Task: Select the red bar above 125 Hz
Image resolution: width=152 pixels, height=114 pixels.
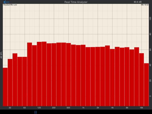Action: point(39,74)
